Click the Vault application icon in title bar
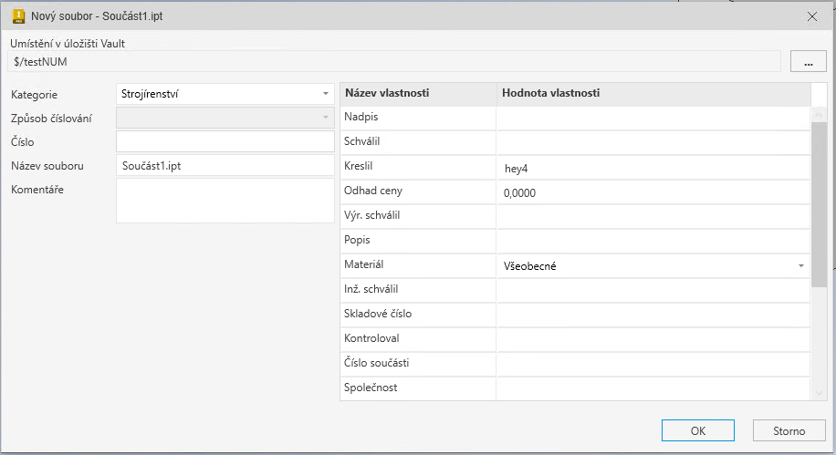The image size is (836, 455). tap(17, 16)
